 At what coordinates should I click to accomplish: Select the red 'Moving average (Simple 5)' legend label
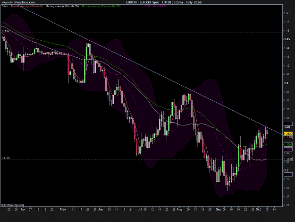pyautogui.click(x=27, y=6)
